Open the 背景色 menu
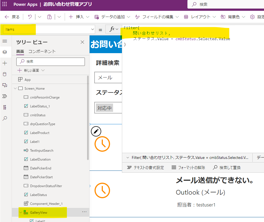Screen dimensions: 264x222 pyautogui.click(x=233, y=17)
